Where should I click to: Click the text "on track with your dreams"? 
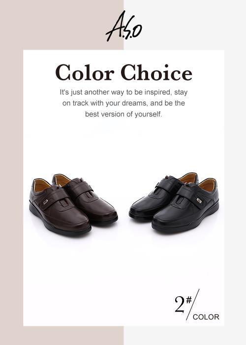pos(104,103)
